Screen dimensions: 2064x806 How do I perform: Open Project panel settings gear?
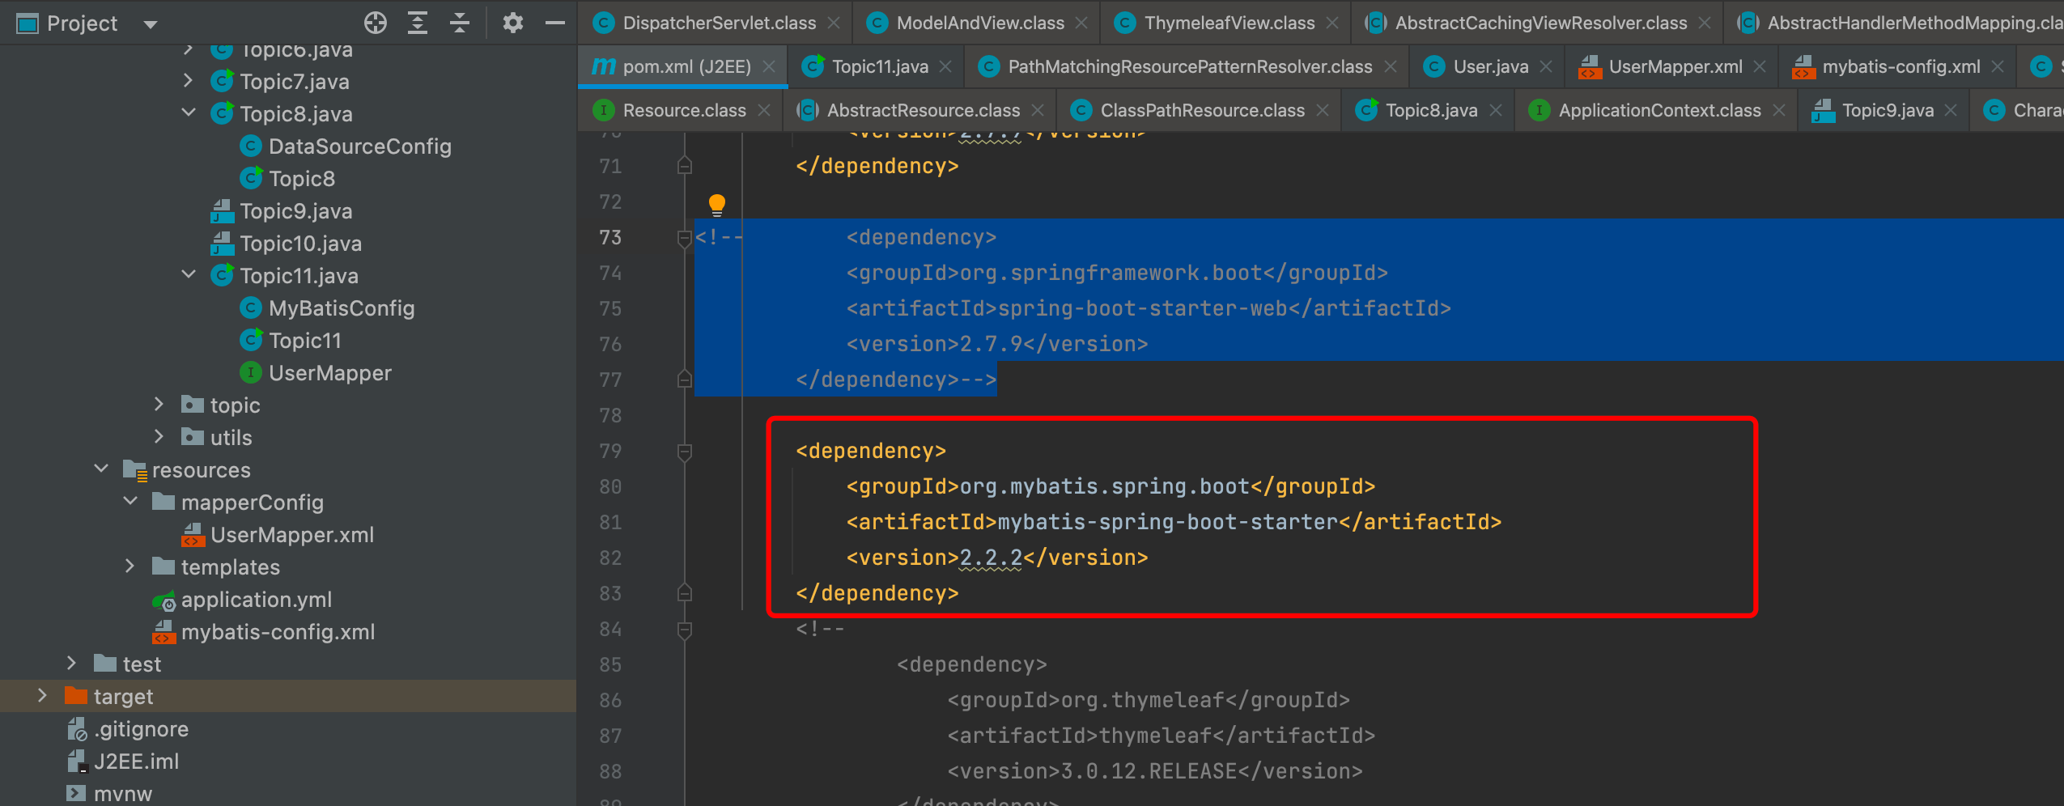(x=512, y=23)
